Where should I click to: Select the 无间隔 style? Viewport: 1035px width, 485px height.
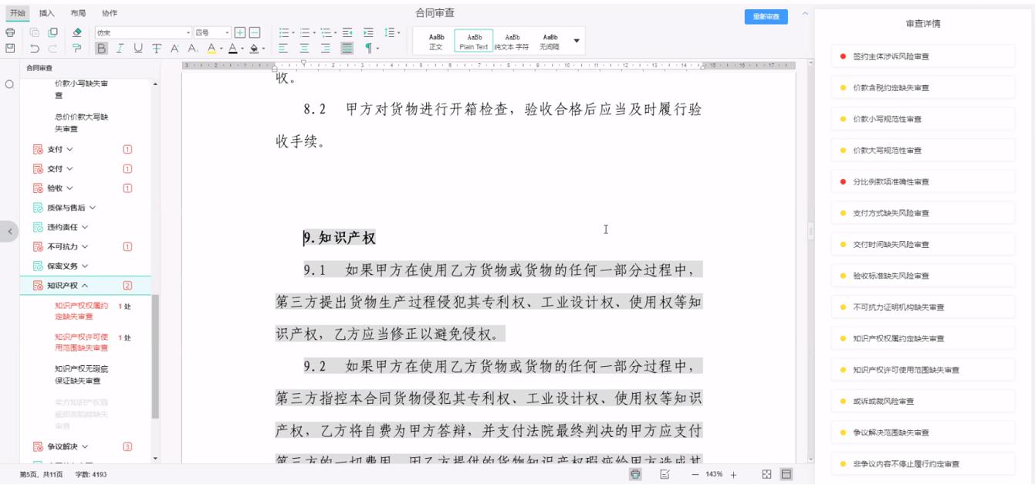coord(550,42)
